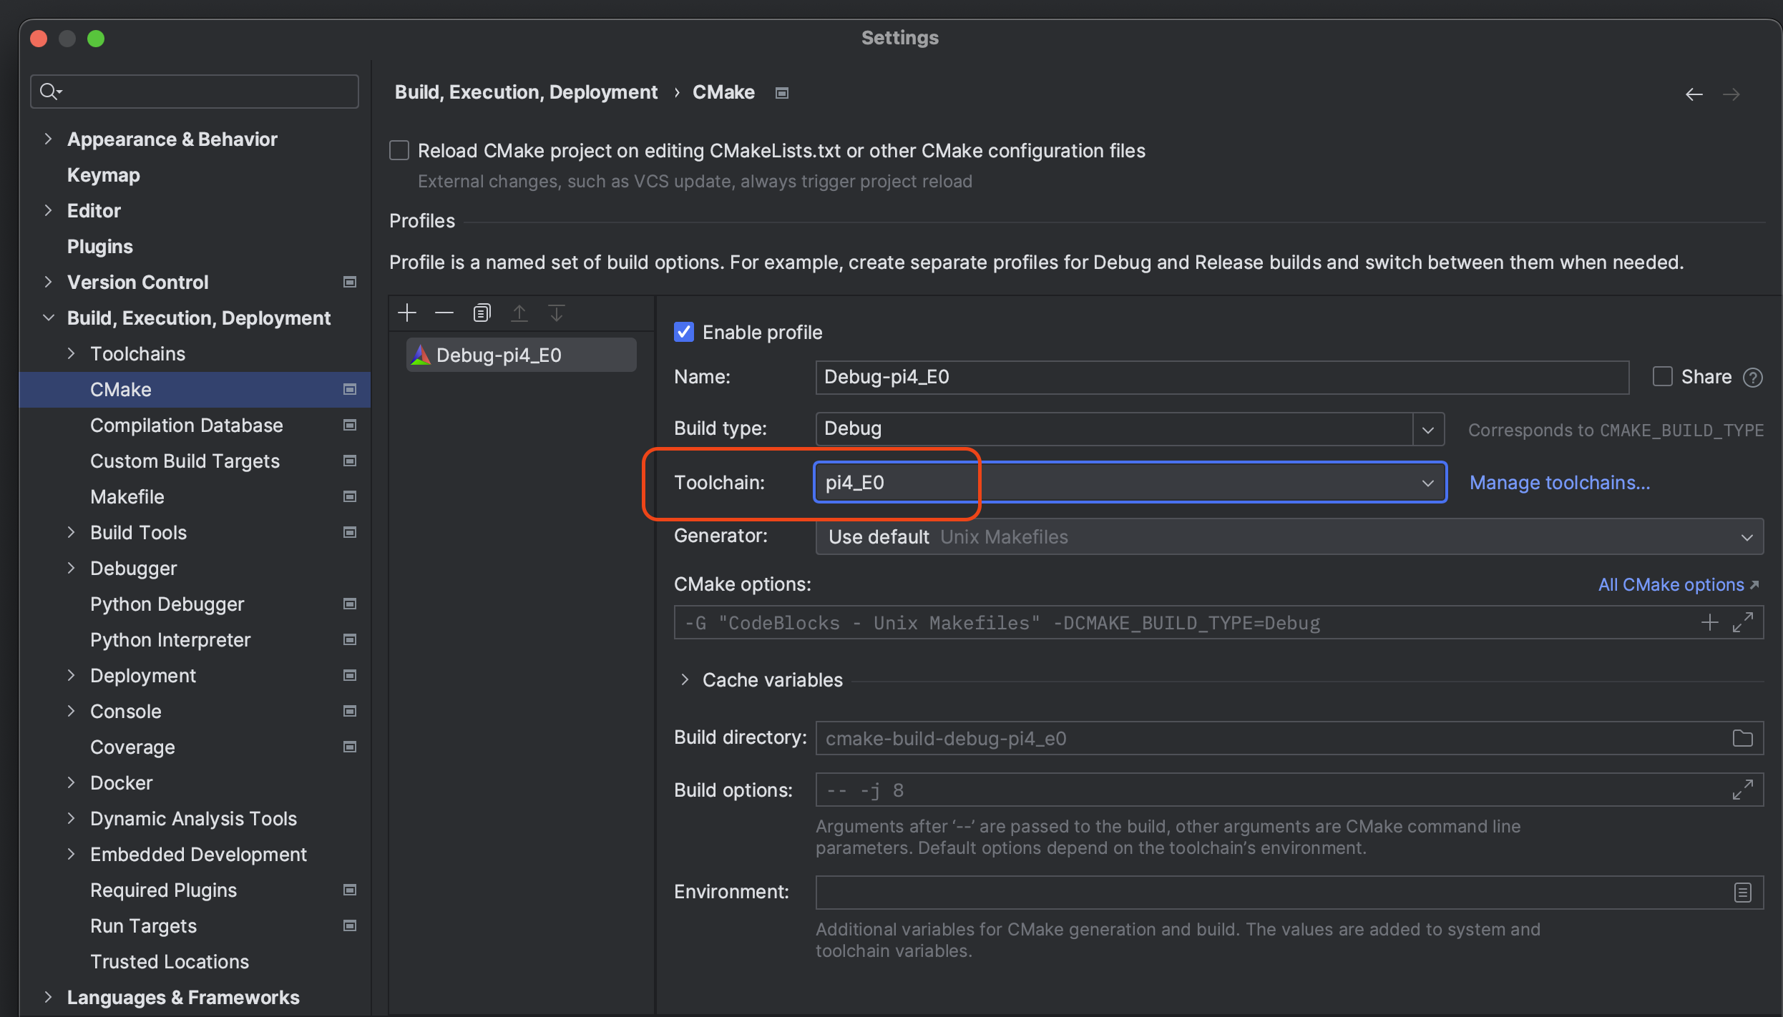Click the project icon beside Console
The width and height of the screenshot is (1783, 1017).
(350, 711)
